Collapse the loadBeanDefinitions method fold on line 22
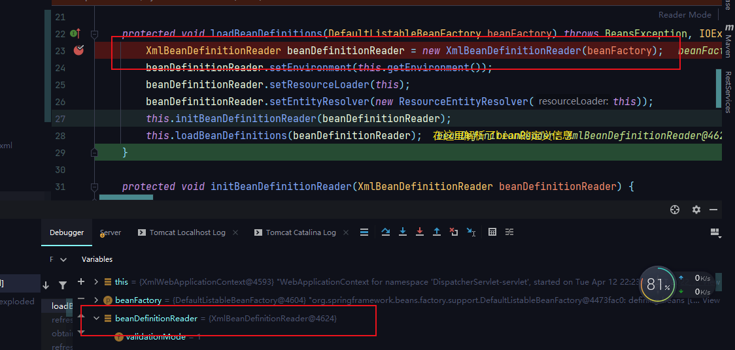This screenshot has height=350, width=735. click(x=94, y=34)
